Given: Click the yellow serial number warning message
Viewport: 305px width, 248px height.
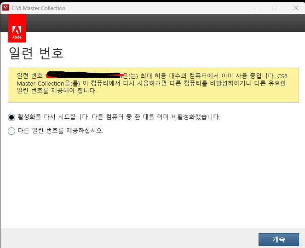Looking at the screenshot, I should [x=153, y=85].
